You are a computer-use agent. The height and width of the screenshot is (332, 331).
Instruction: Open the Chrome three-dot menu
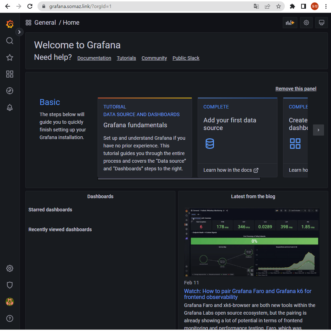326,6
